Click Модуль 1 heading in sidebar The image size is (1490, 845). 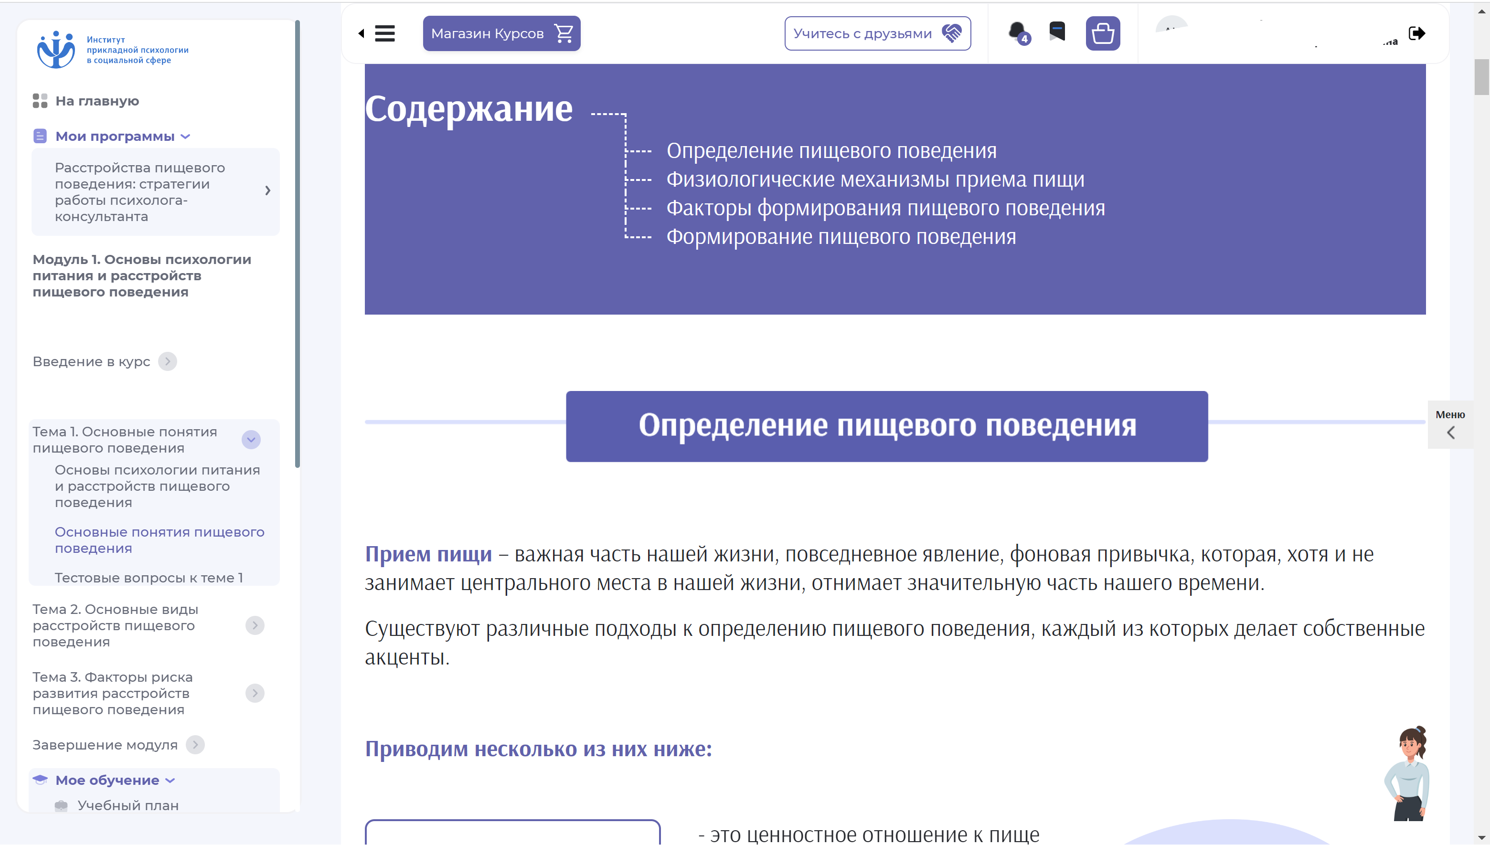(142, 275)
